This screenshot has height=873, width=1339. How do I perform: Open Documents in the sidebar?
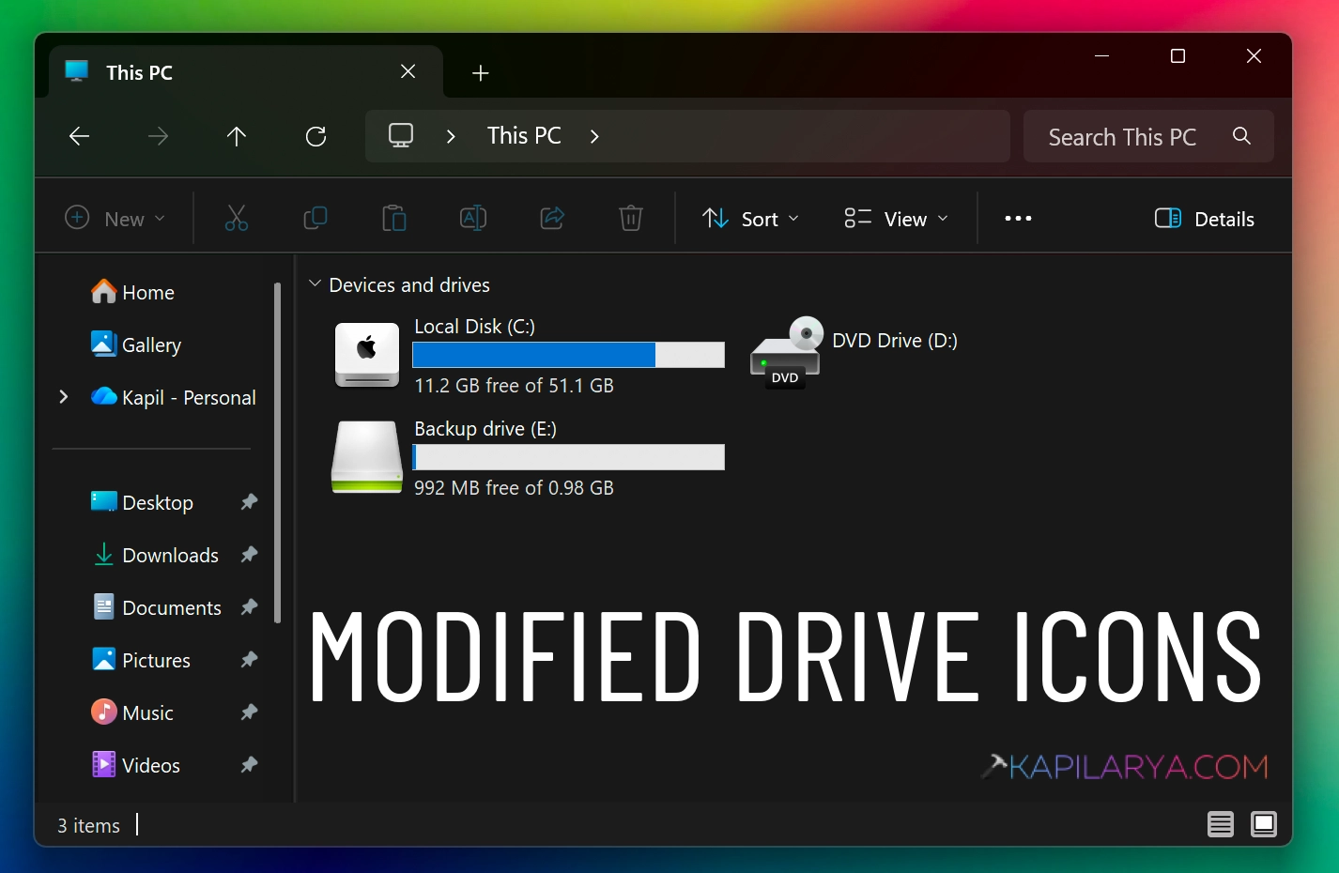pos(156,607)
